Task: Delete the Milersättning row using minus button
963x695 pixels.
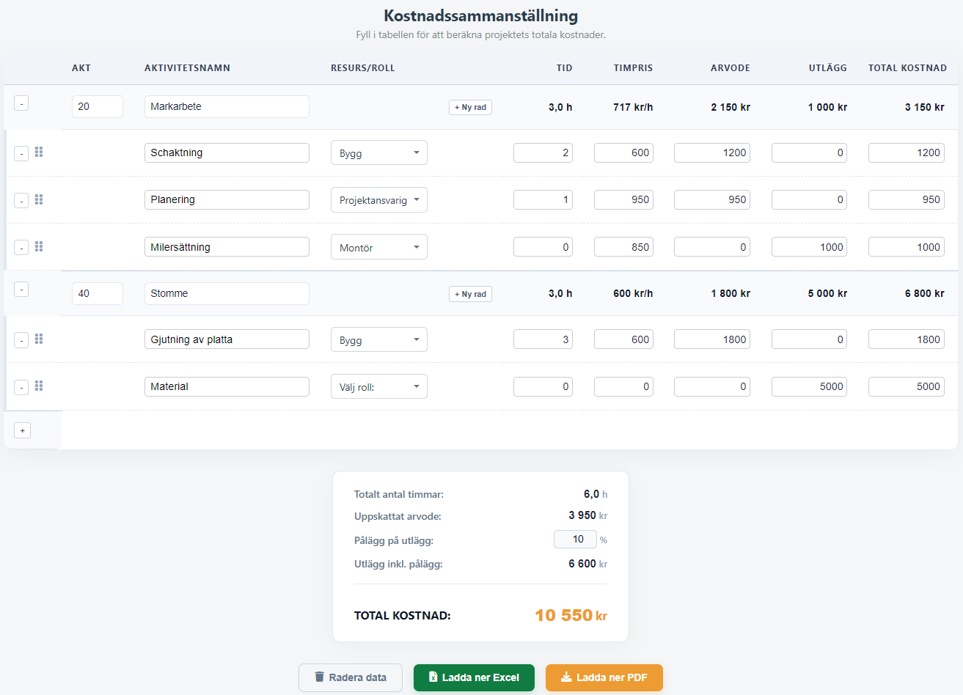Action: tap(21, 248)
